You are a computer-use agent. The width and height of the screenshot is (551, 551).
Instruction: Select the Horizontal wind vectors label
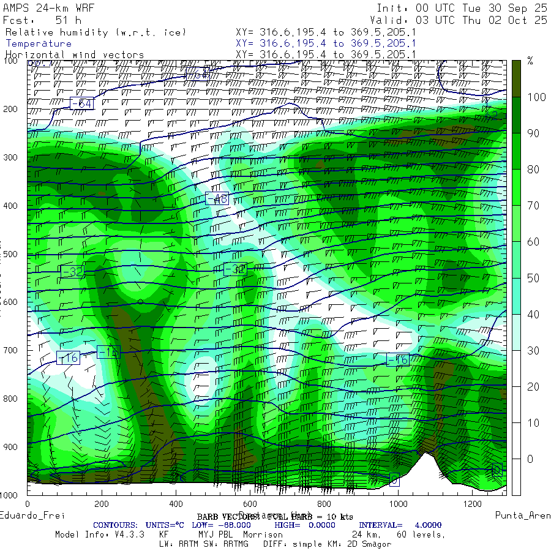point(75,54)
